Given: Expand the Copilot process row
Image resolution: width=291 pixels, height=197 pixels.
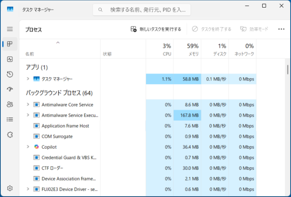Looking at the screenshot, I should click(28, 147).
